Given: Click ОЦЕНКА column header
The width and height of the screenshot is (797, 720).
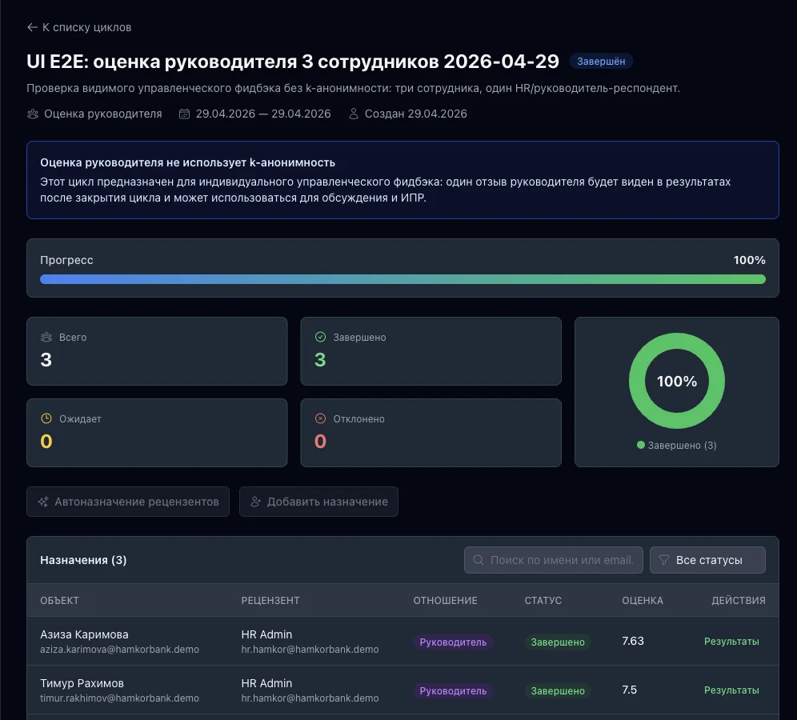Looking at the screenshot, I should tap(643, 601).
